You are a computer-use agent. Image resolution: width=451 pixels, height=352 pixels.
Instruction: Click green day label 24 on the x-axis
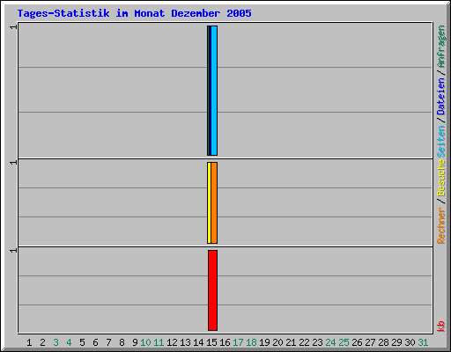click(x=330, y=342)
